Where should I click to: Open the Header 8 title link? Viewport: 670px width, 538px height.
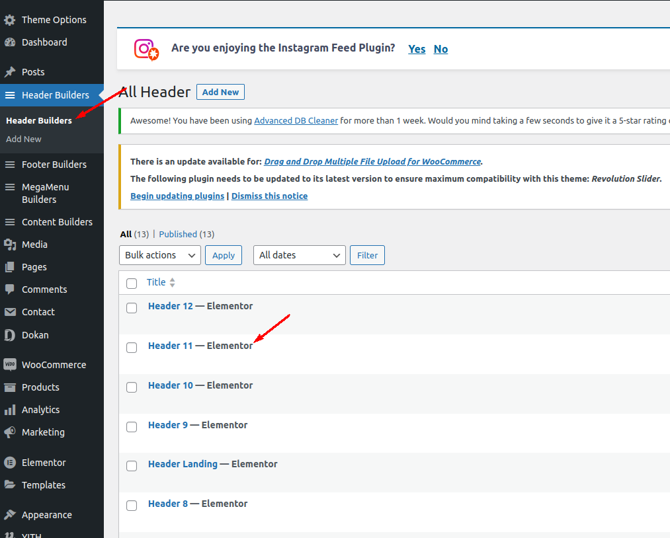pos(168,504)
